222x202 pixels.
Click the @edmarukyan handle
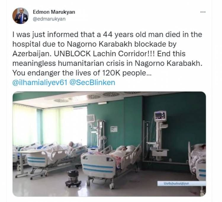click(x=49, y=19)
